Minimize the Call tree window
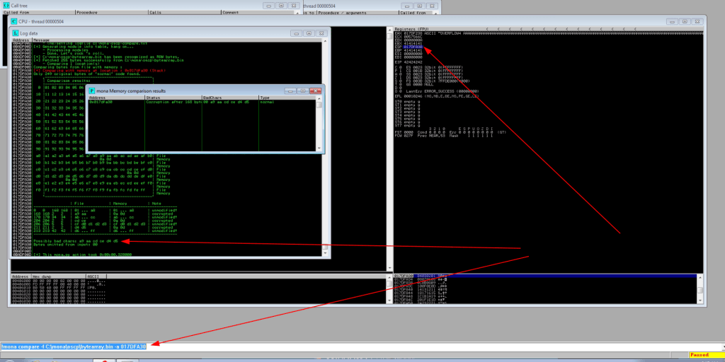Viewport: 725px width, 362px height. click(268, 5)
